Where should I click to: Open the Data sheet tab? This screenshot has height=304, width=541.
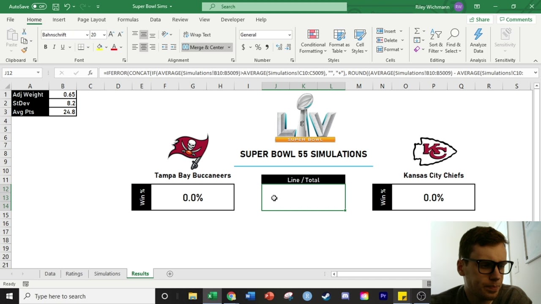coord(50,274)
